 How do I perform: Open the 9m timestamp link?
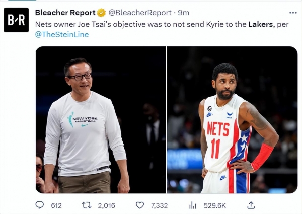(183, 13)
